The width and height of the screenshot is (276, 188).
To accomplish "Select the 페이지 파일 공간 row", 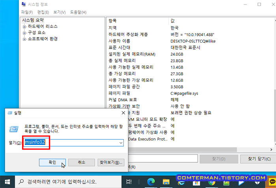I will point(190,87).
